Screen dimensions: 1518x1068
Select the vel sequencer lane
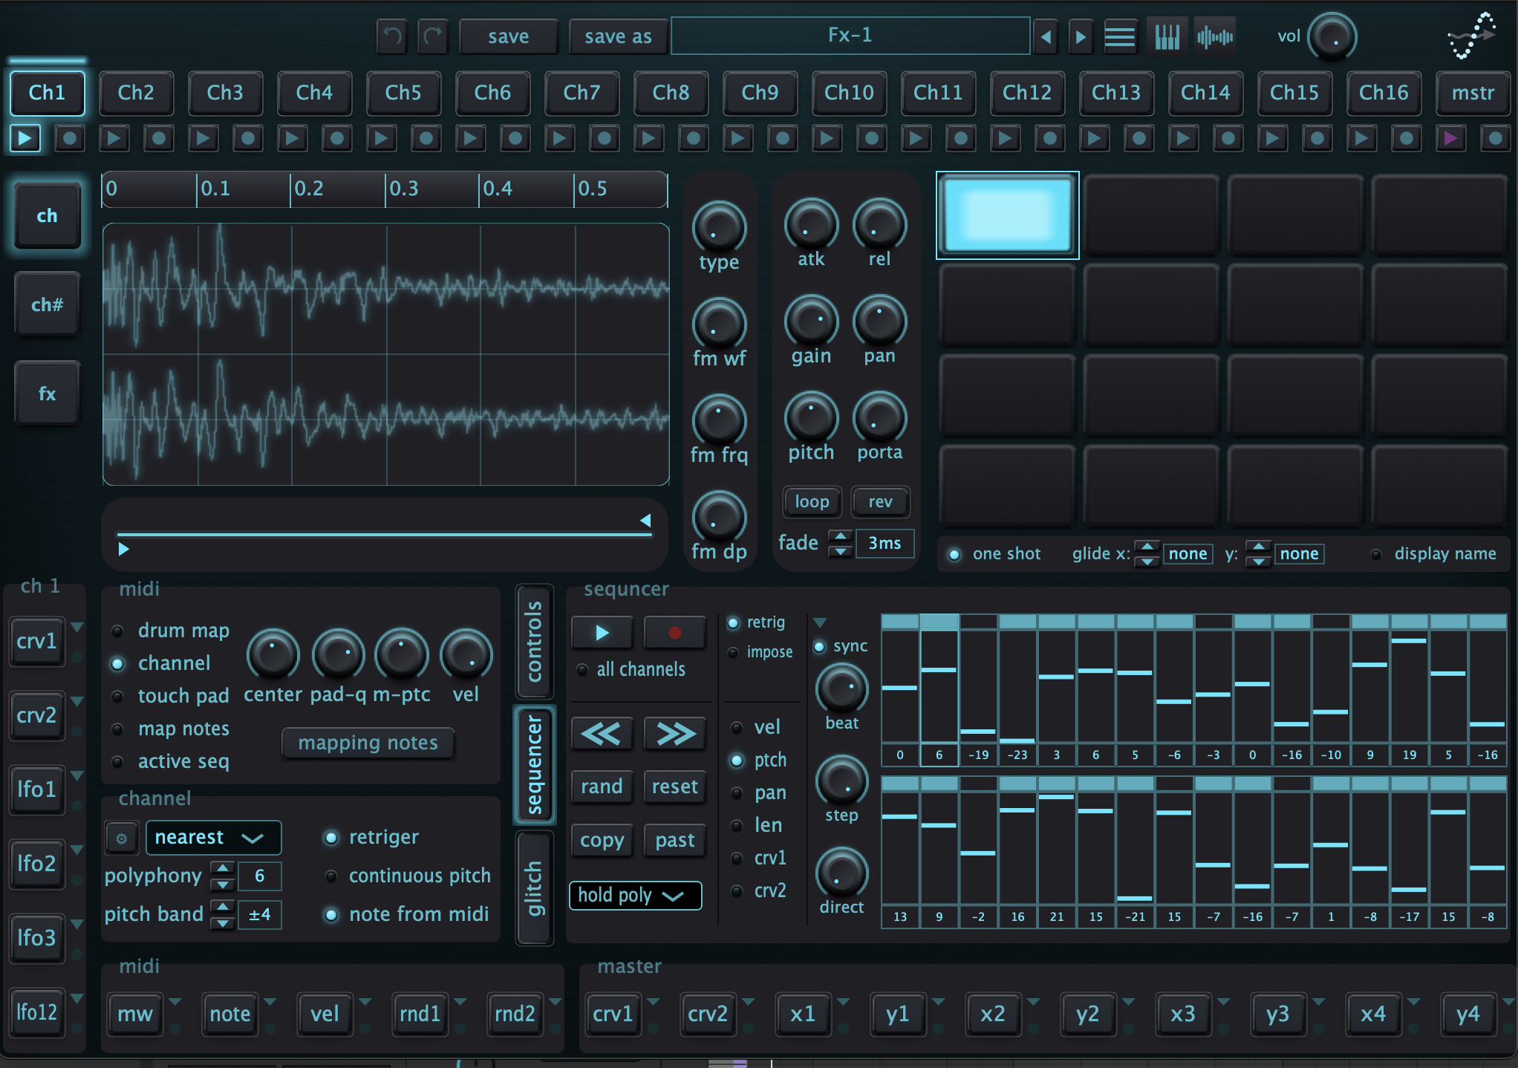point(737,728)
